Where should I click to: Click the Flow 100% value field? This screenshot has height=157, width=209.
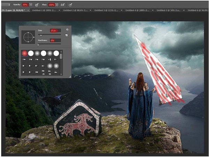(x=52, y=5)
